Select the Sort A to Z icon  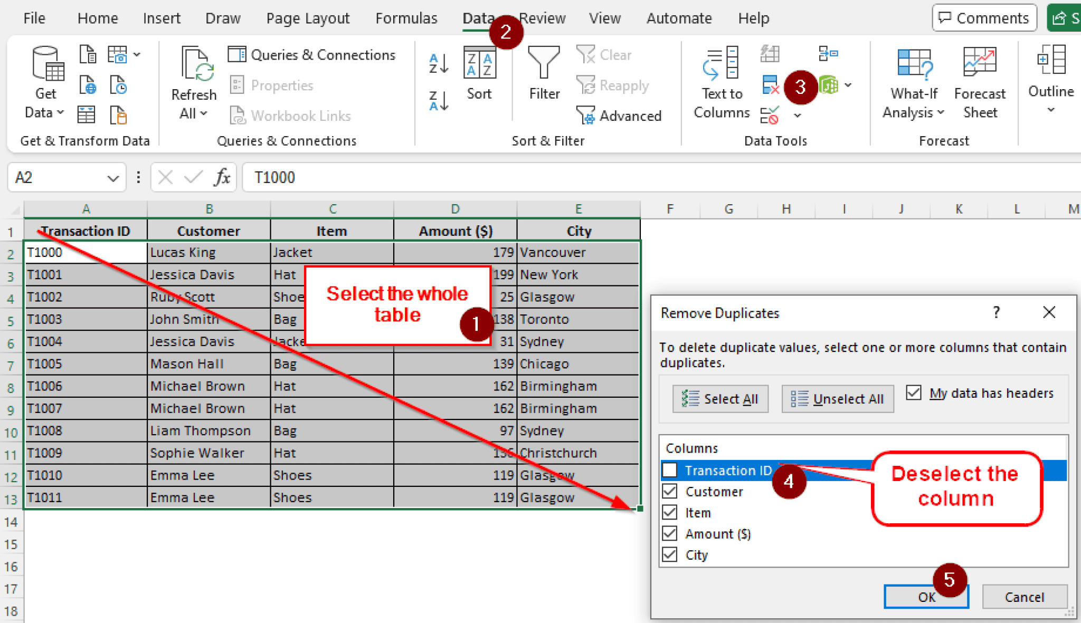pos(438,63)
